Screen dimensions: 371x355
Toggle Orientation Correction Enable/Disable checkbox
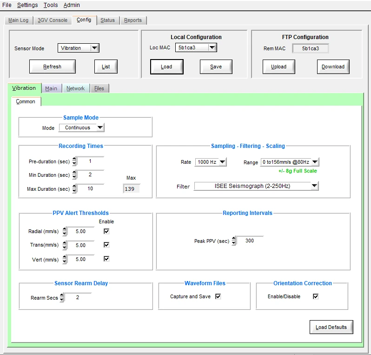tap(316, 296)
